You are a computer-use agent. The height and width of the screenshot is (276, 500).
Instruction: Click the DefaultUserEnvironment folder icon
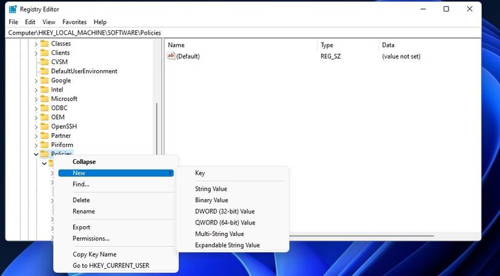[45, 71]
